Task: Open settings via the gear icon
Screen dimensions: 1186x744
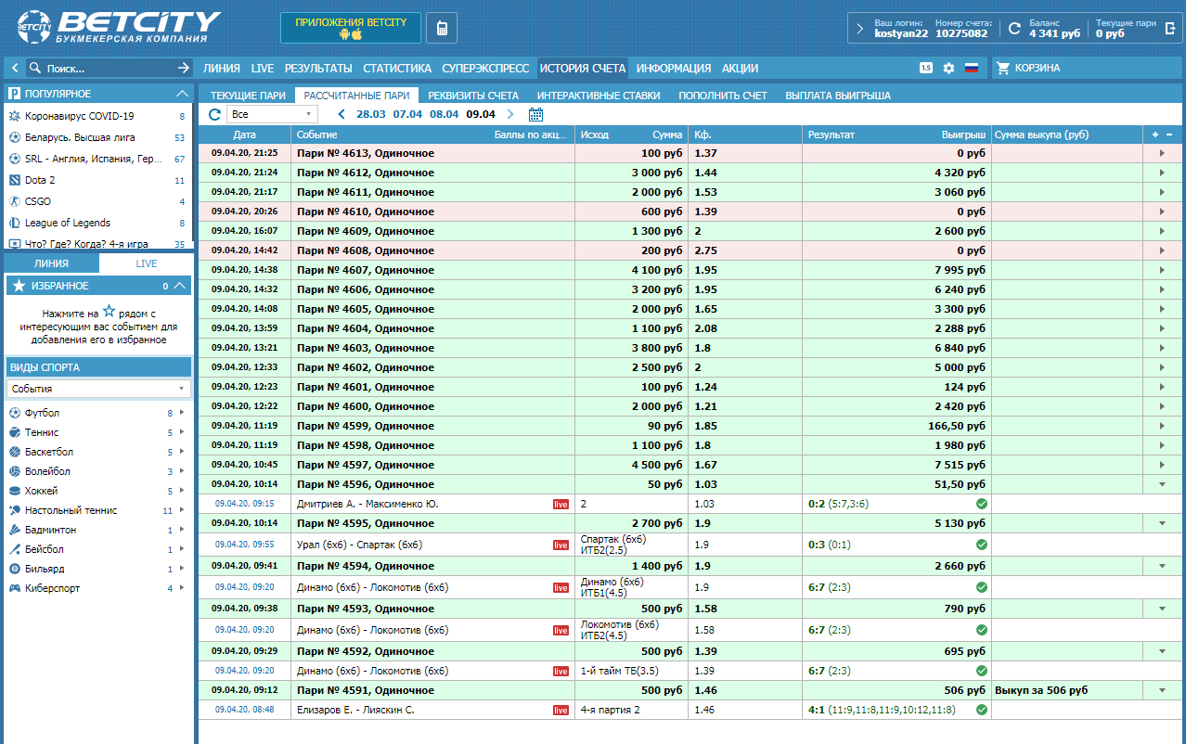Action: 948,68
